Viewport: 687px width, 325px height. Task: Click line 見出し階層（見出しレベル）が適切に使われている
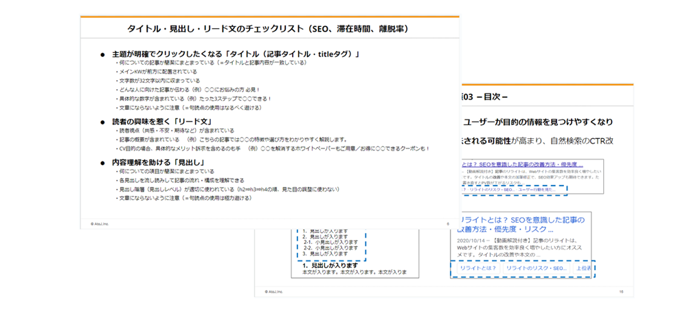point(227,189)
